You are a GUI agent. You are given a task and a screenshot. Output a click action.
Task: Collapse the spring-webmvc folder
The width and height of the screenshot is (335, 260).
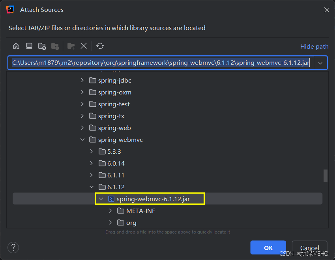[x=82, y=139]
